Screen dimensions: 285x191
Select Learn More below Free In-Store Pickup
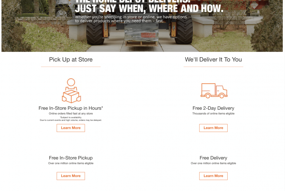[71, 176]
